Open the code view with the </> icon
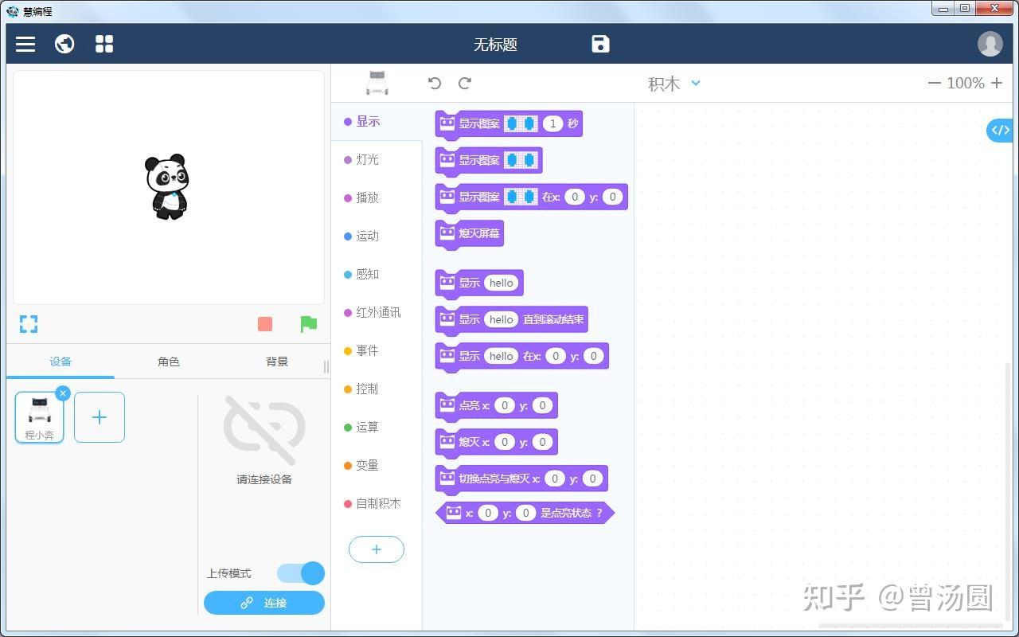The height and width of the screenshot is (637, 1019). [x=999, y=130]
